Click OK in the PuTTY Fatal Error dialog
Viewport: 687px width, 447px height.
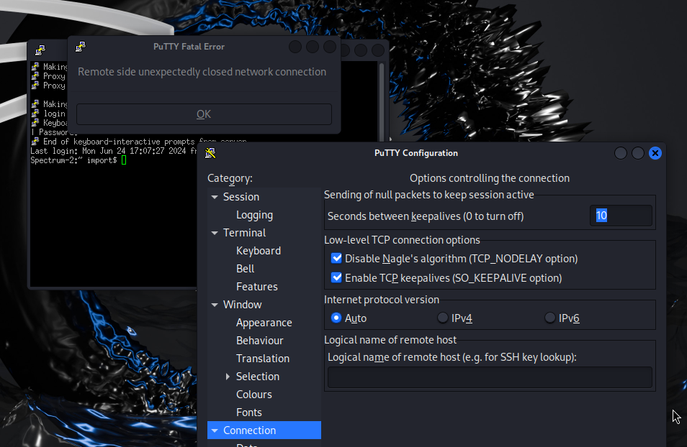coord(204,114)
